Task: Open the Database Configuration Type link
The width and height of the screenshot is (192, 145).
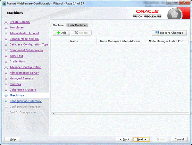Action: point(29,44)
